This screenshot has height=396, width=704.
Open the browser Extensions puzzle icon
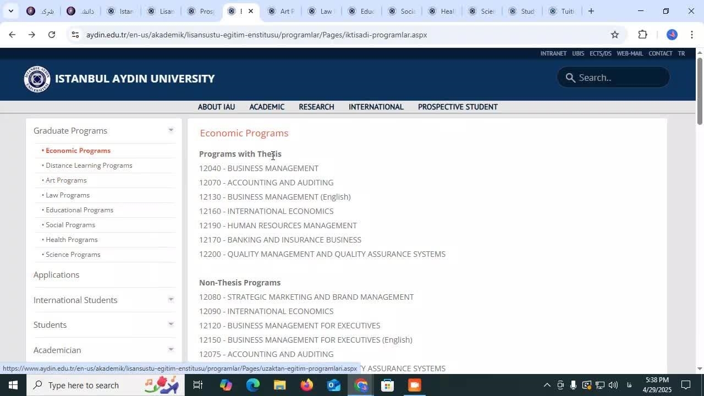[642, 35]
